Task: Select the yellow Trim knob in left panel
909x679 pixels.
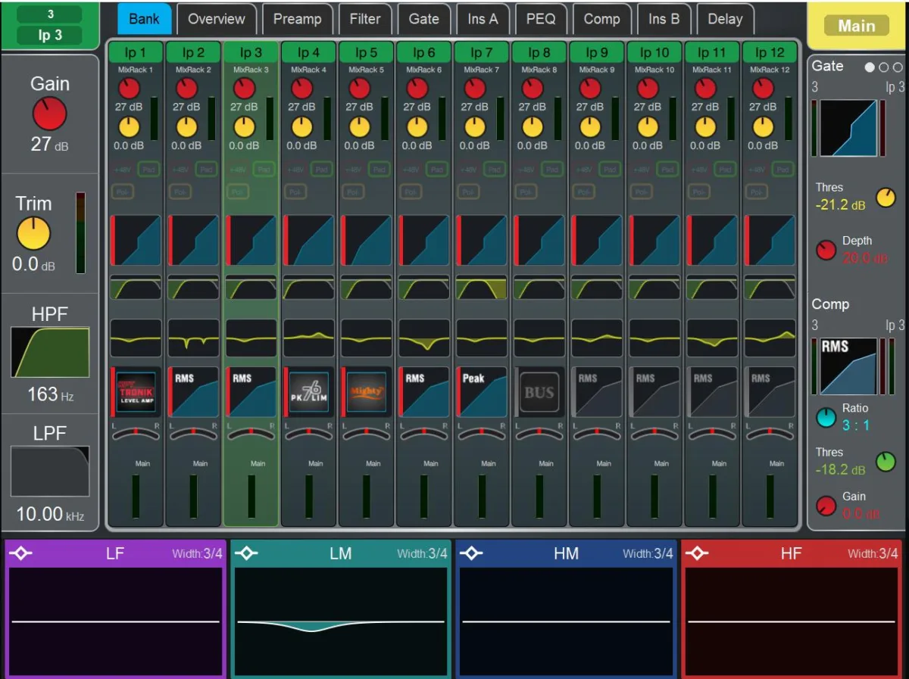Action: 33,233
